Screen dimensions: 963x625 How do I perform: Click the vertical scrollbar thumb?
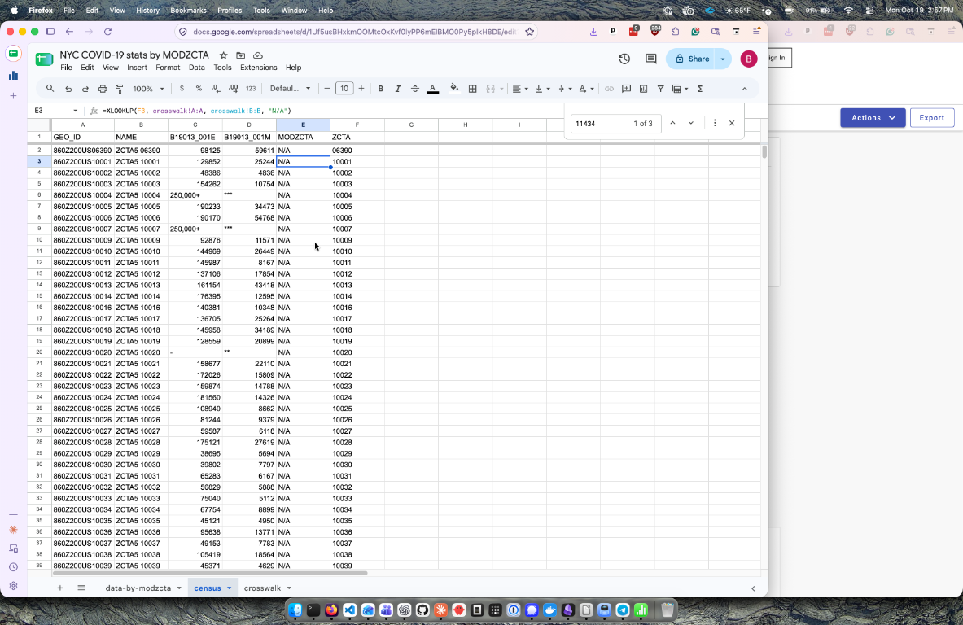coord(764,152)
